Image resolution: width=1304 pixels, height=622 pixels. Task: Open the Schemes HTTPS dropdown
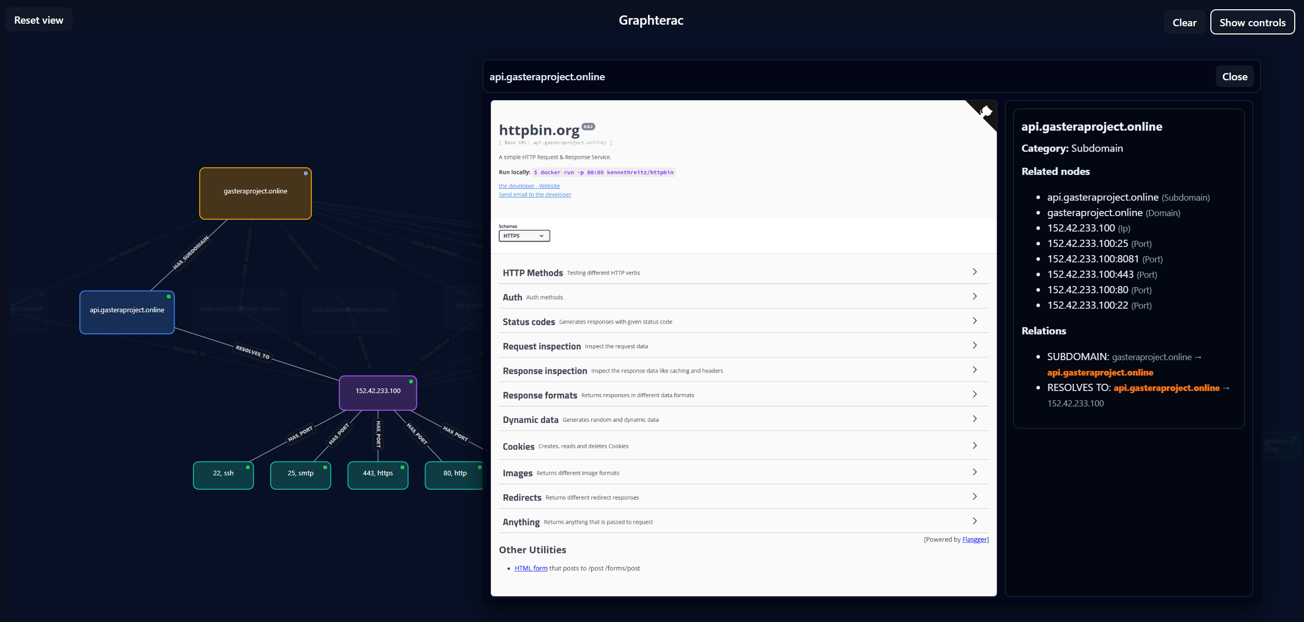tap(524, 236)
